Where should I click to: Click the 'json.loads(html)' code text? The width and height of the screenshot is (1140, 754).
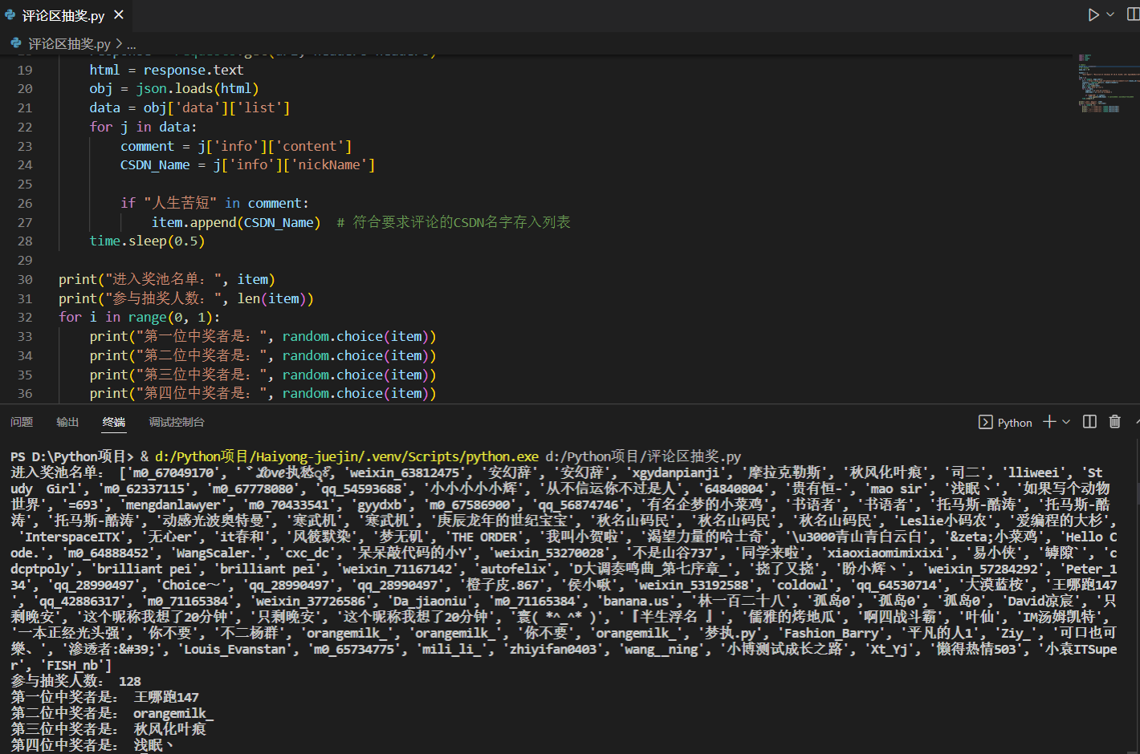pyautogui.click(x=197, y=88)
